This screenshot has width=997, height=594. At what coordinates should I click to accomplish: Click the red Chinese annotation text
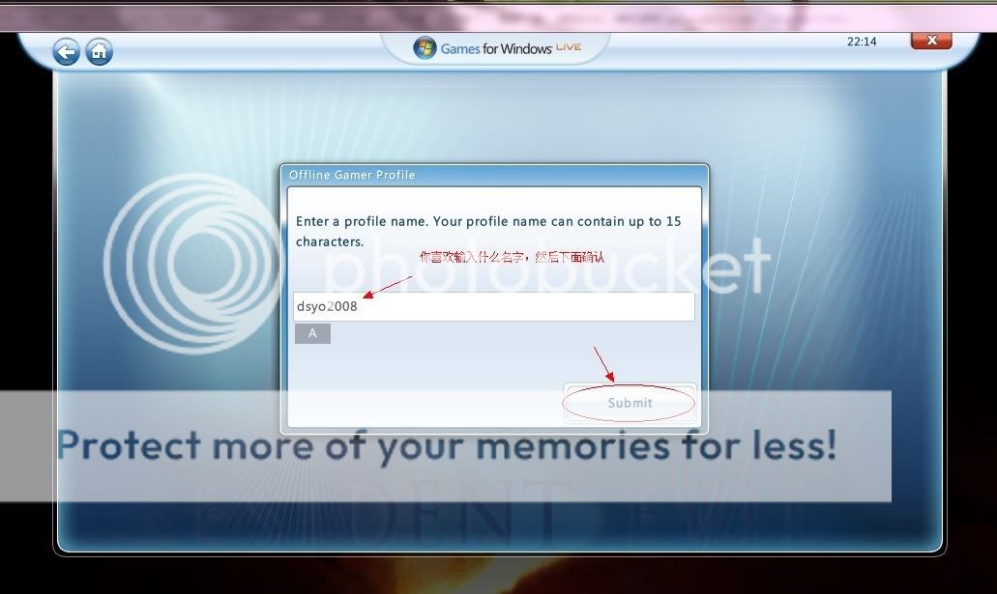pos(512,258)
